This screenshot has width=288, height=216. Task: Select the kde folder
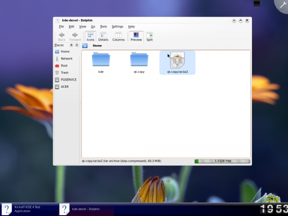pyautogui.click(x=101, y=61)
